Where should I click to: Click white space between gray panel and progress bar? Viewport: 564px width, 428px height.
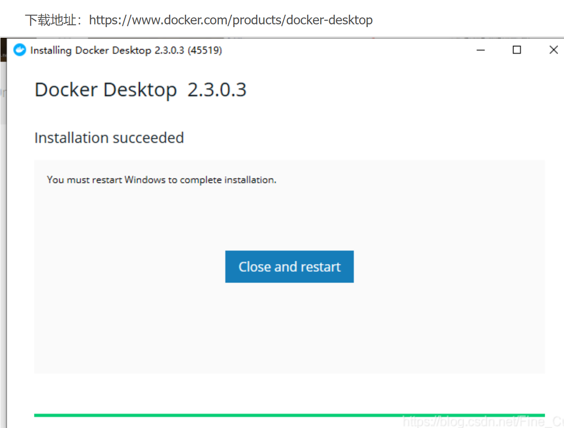pos(289,393)
